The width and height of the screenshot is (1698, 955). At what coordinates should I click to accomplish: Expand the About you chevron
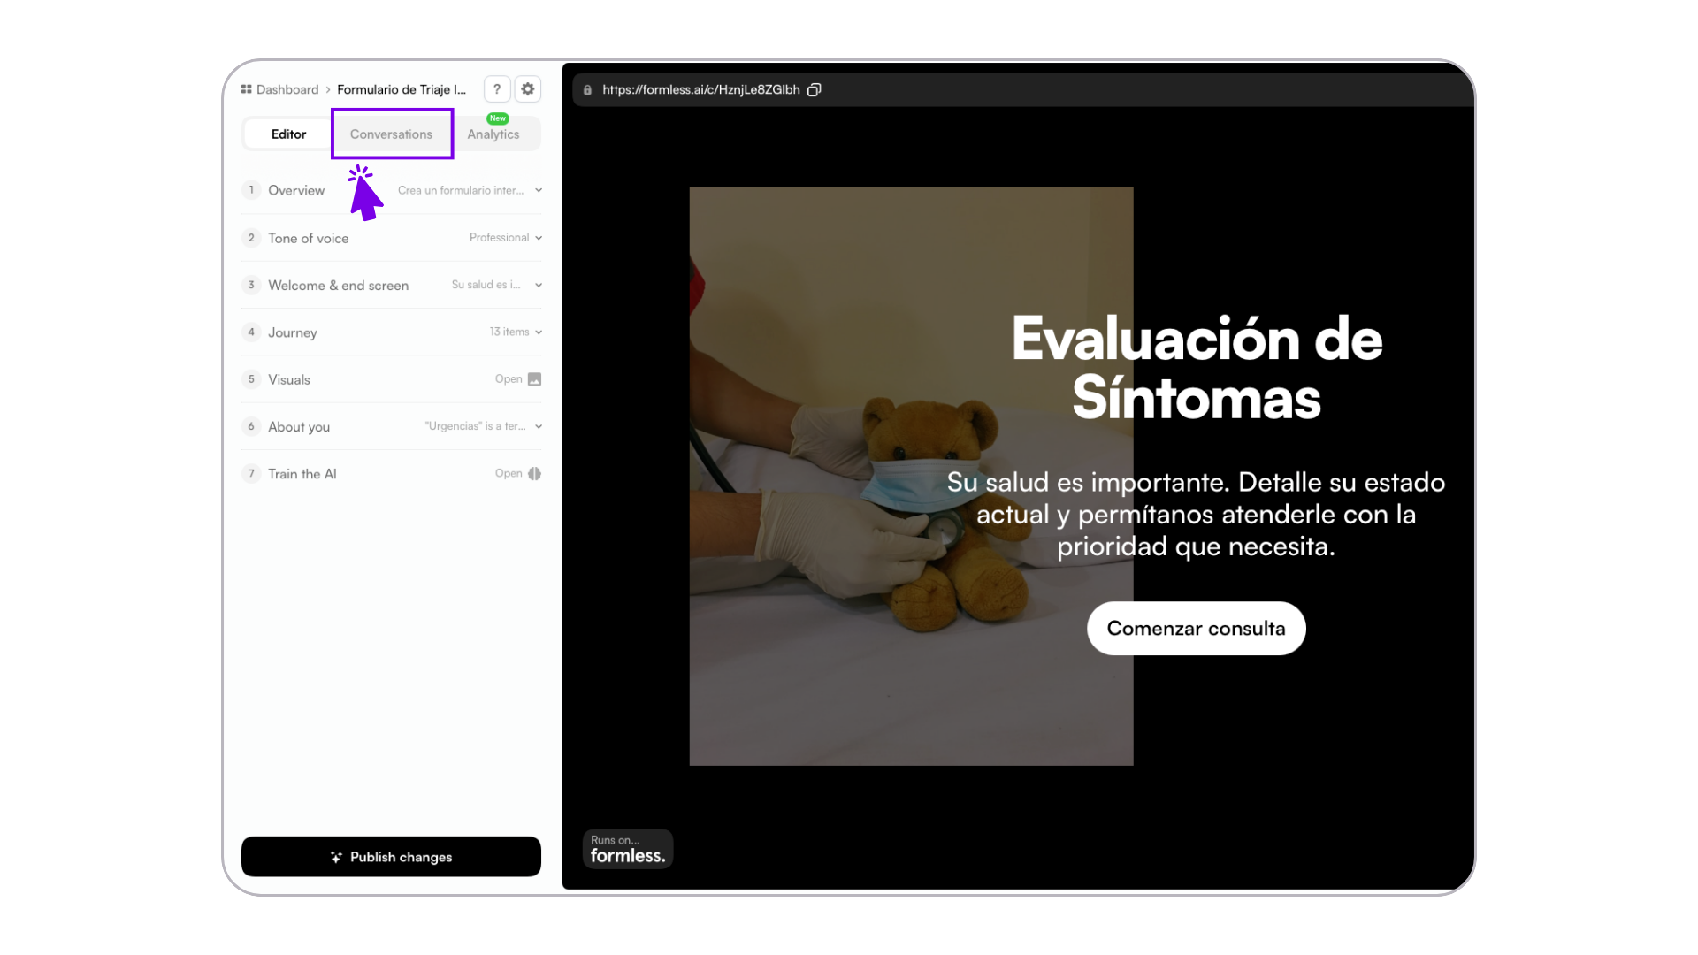[539, 426]
